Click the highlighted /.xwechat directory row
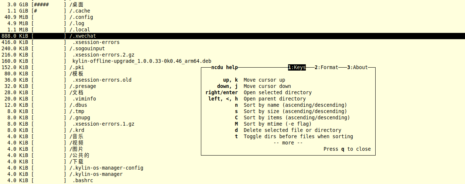The height and width of the screenshot is (184, 465). click(x=83, y=36)
